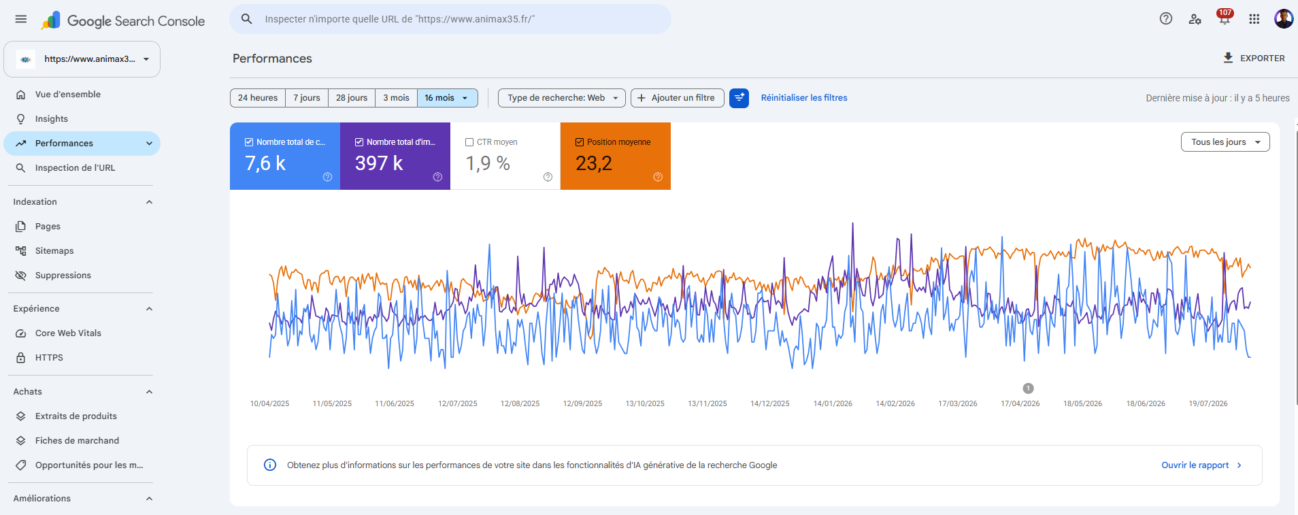Screen dimensions: 1298x515
Task: Open notifications bell with 107 badge
Action: tap(1225, 18)
